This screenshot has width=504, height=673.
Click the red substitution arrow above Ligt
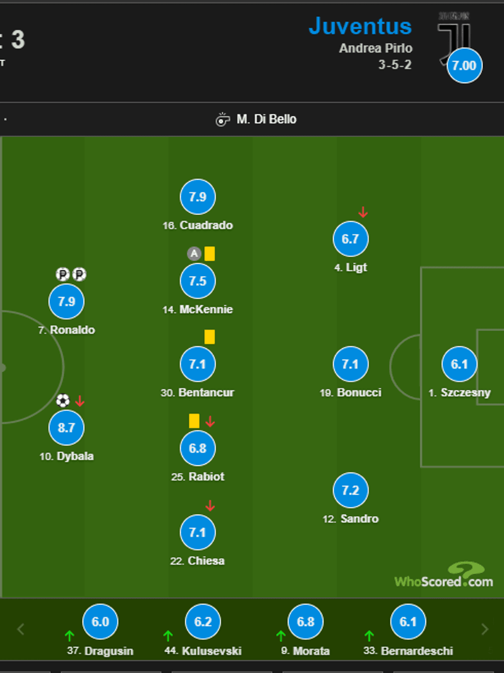tap(363, 211)
